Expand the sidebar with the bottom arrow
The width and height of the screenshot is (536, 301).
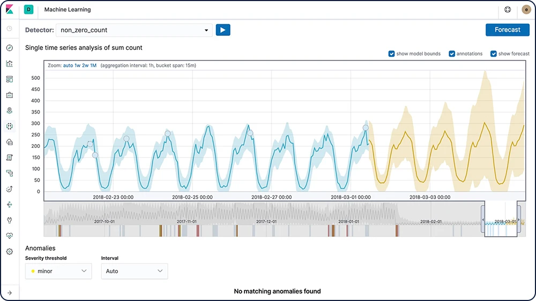pos(9,292)
